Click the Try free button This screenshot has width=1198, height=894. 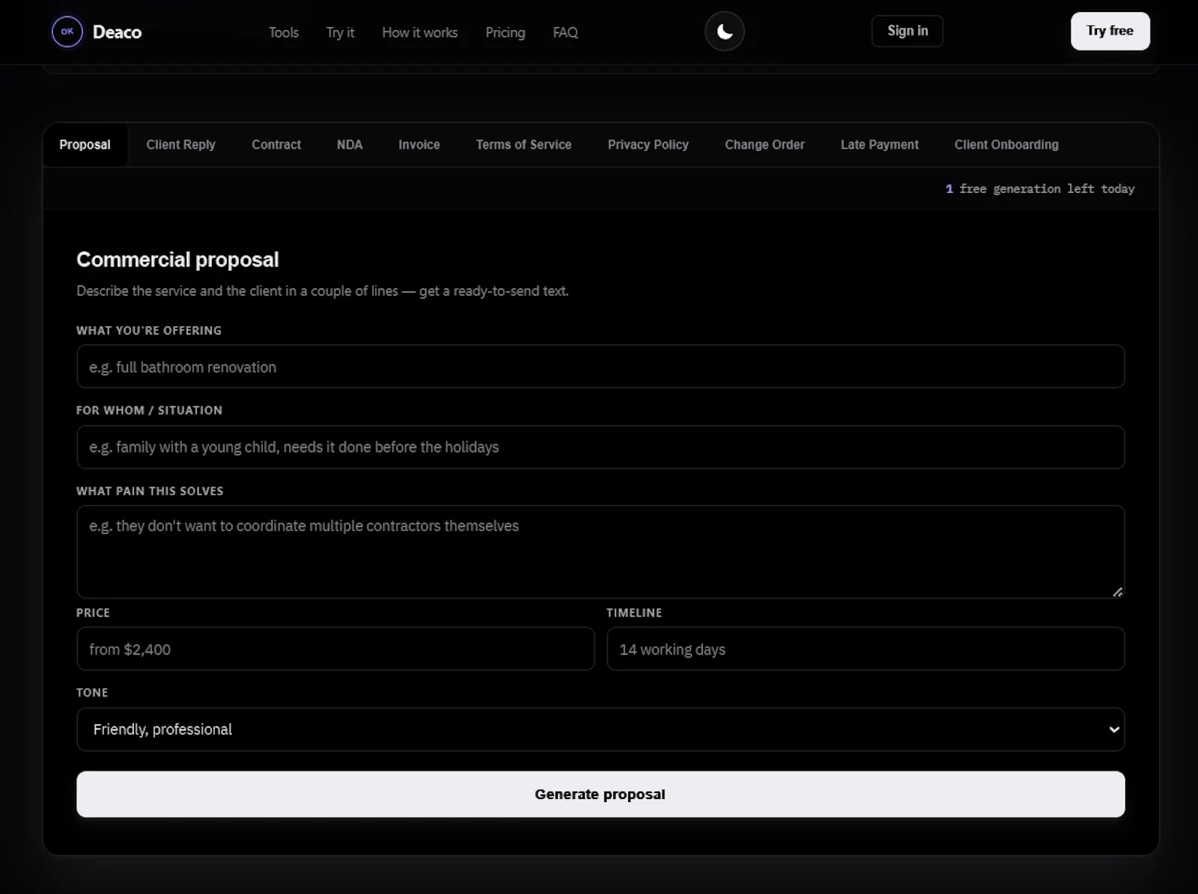(1110, 31)
